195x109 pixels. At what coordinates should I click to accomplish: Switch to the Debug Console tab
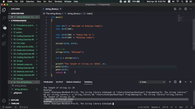[73, 82]
